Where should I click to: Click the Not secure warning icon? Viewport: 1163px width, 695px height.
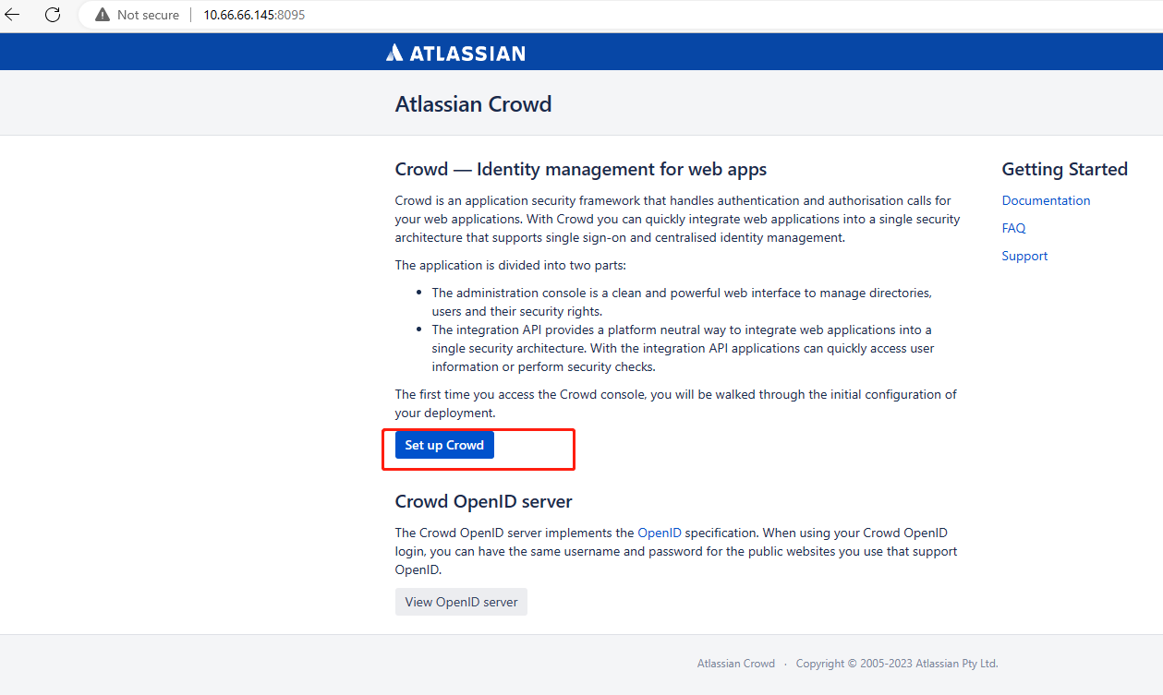click(102, 14)
